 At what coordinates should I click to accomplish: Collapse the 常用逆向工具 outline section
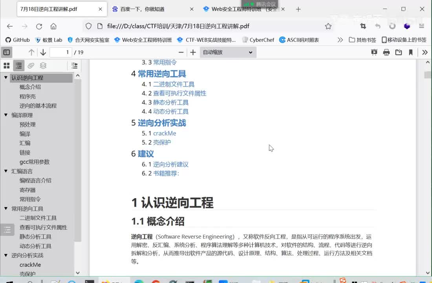tap(6, 208)
